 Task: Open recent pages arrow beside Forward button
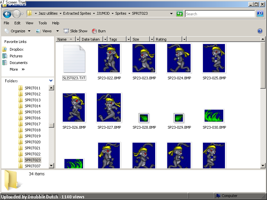(x=22, y=14)
